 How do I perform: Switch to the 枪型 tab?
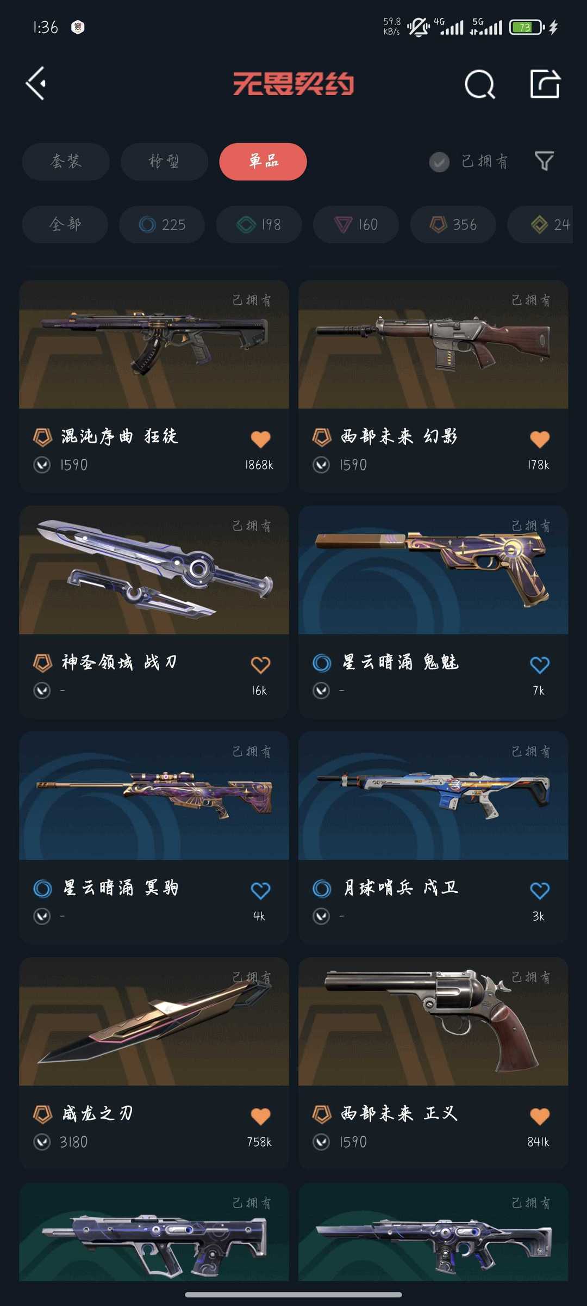pos(164,162)
